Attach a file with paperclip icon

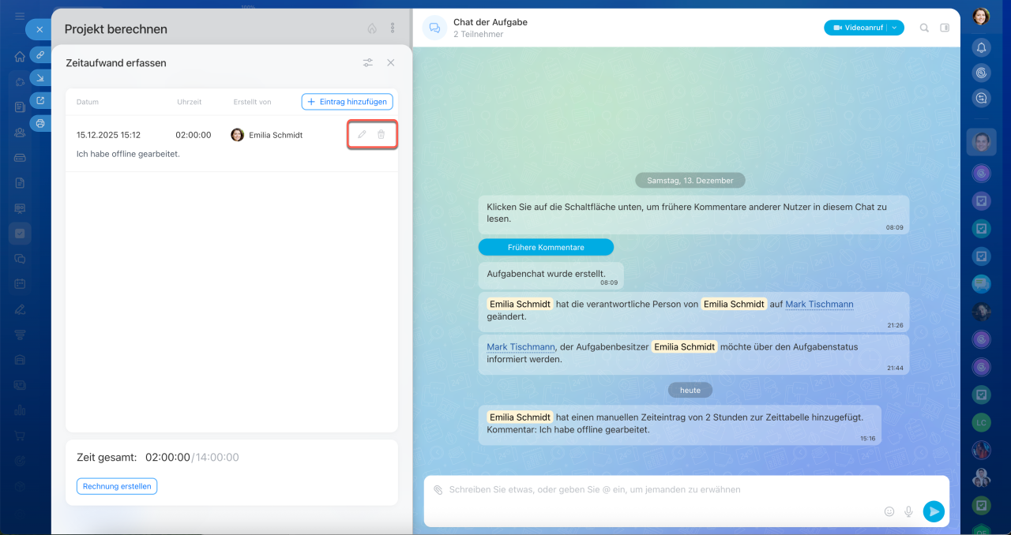tap(438, 490)
